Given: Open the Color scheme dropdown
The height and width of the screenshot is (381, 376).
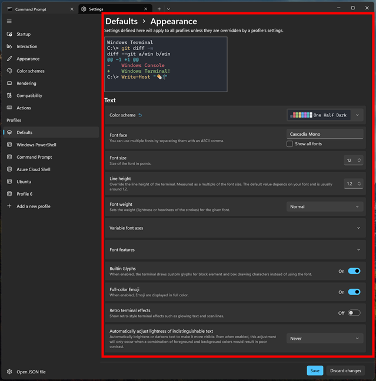Looking at the screenshot, I should point(325,115).
